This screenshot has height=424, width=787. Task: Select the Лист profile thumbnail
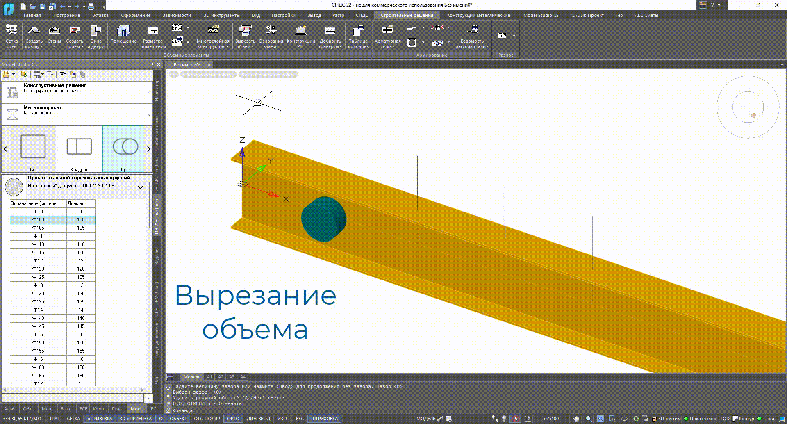click(x=33, y=149)
